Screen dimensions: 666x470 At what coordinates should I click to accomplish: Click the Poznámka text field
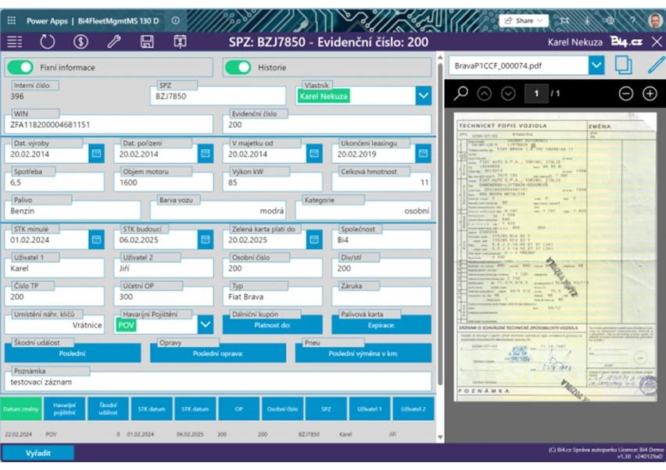(217, 381)
